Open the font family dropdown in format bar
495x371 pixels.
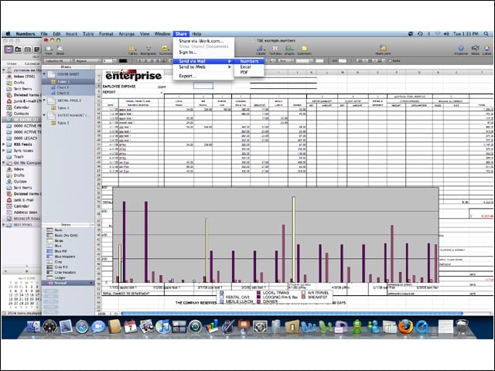(x=58, y=61)
